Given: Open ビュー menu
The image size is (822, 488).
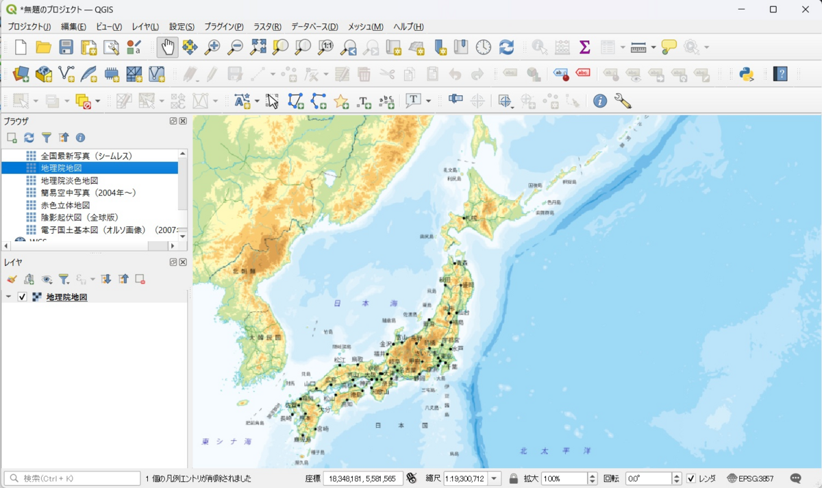Looking at the screenshot, I should (x=109, y=27).
